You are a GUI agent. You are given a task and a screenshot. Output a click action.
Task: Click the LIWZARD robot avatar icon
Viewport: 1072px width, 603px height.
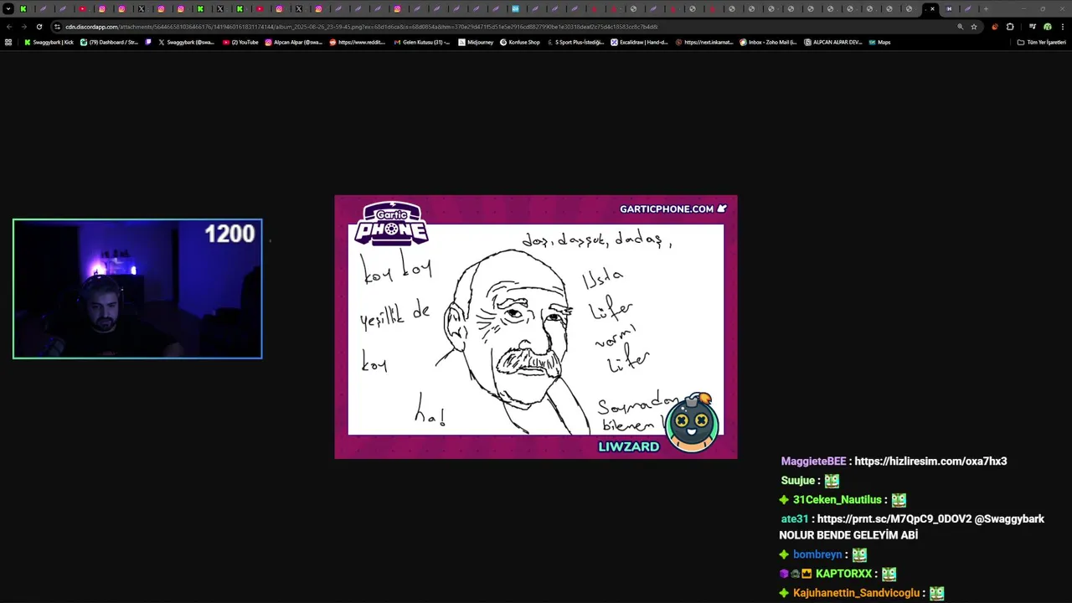click(x=692, y=422)
